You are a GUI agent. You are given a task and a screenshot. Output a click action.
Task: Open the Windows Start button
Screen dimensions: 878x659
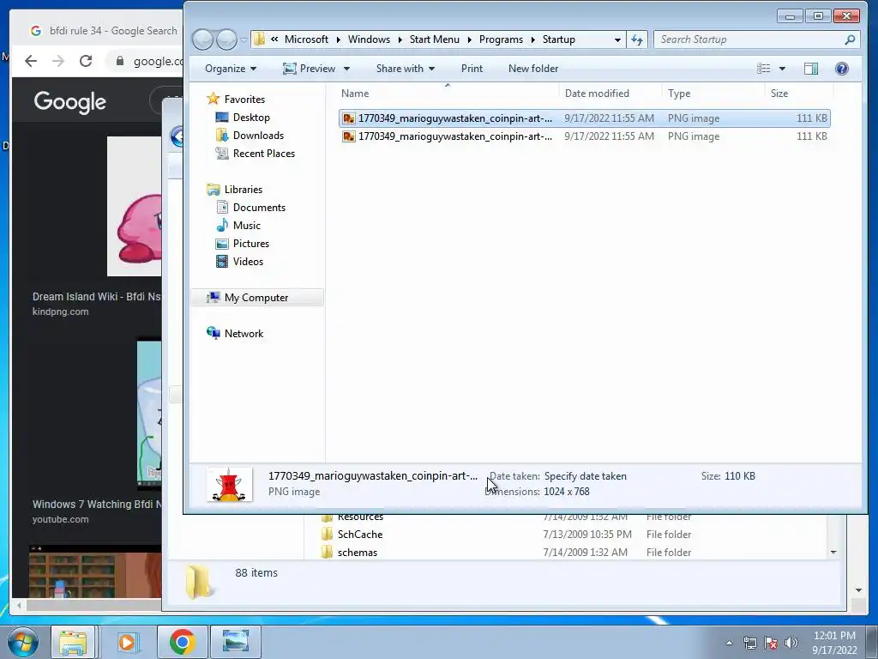pos(23,642)
